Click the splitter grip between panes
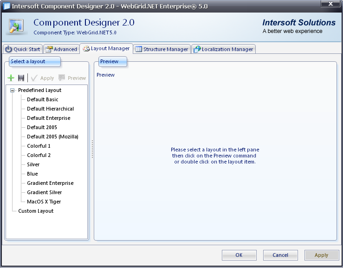Image resolution: width=343 pixels, height=268 pixels. click(x=92, y=149)
